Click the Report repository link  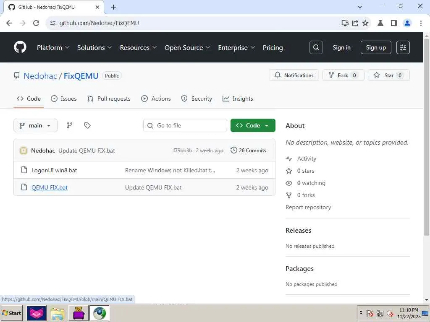coord(308,207)
